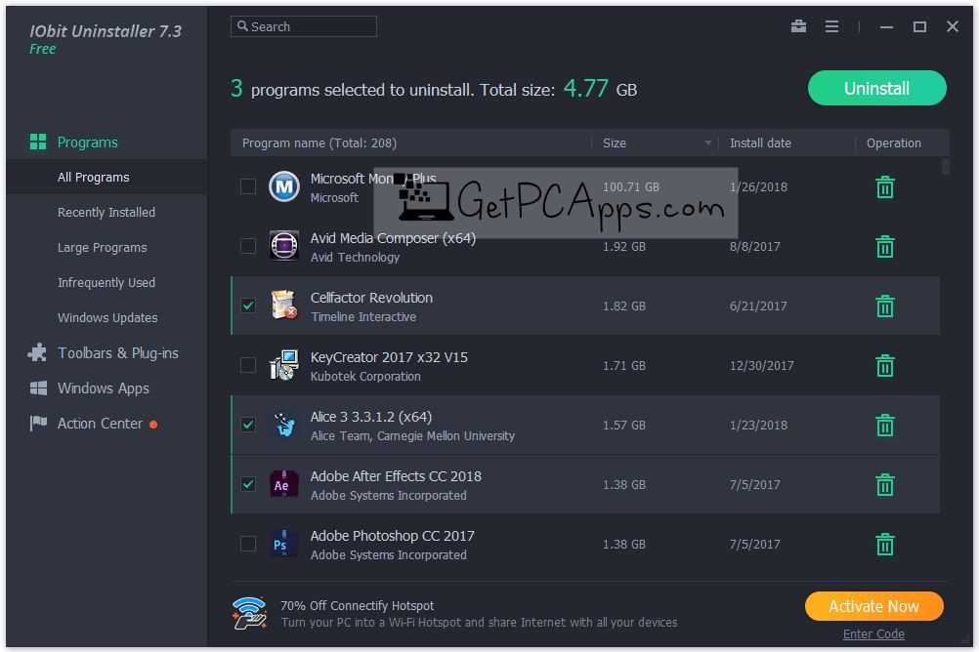Click the Cellfactor Revolution app icon

pos(284,305)
